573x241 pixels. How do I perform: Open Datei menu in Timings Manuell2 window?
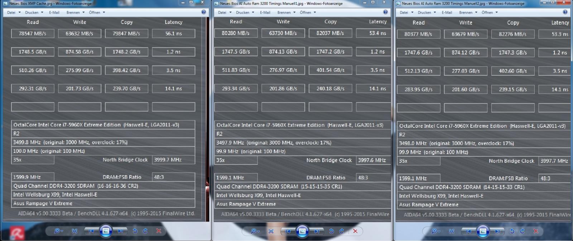point(406,12)
